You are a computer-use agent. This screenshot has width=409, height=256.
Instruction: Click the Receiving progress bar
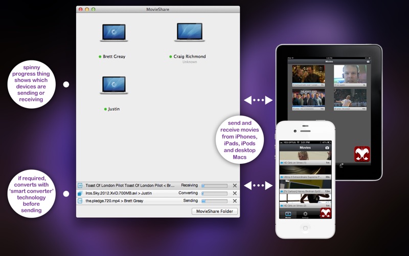click(214, 186)
